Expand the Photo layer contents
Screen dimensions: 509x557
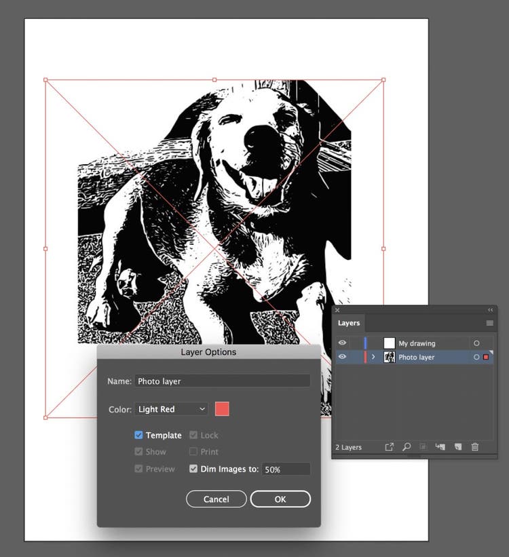[x=373, y=358]
